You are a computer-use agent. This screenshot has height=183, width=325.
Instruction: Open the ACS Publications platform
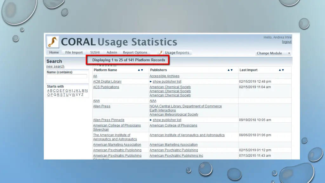click(x=106, y=87)
